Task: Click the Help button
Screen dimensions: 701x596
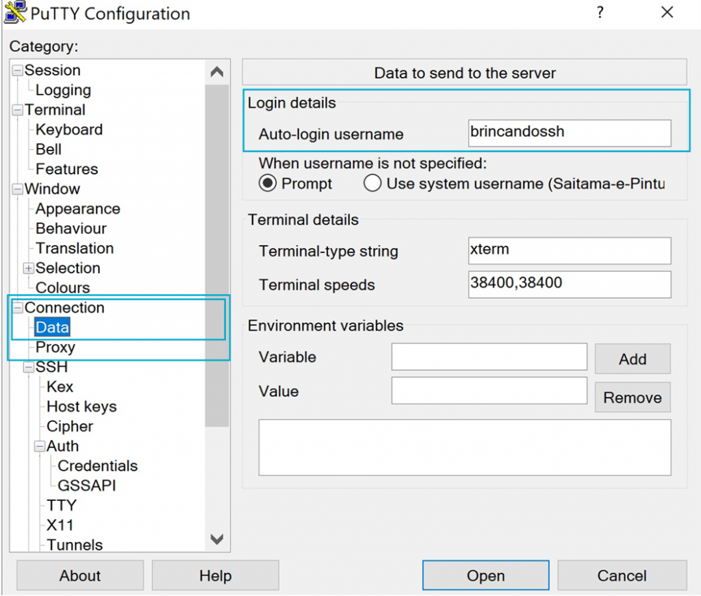Action: (216, 575)
